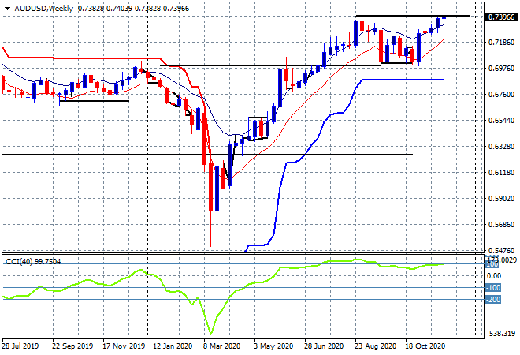This screenshot has height=355, width=520.
Task: Click the current price label 0.73966
Action: [x=501, y=17]
